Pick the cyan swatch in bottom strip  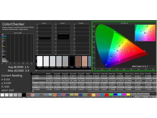coord(120,95)
